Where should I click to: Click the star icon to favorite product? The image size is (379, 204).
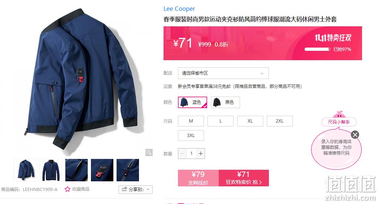click(x=67, y=189)
